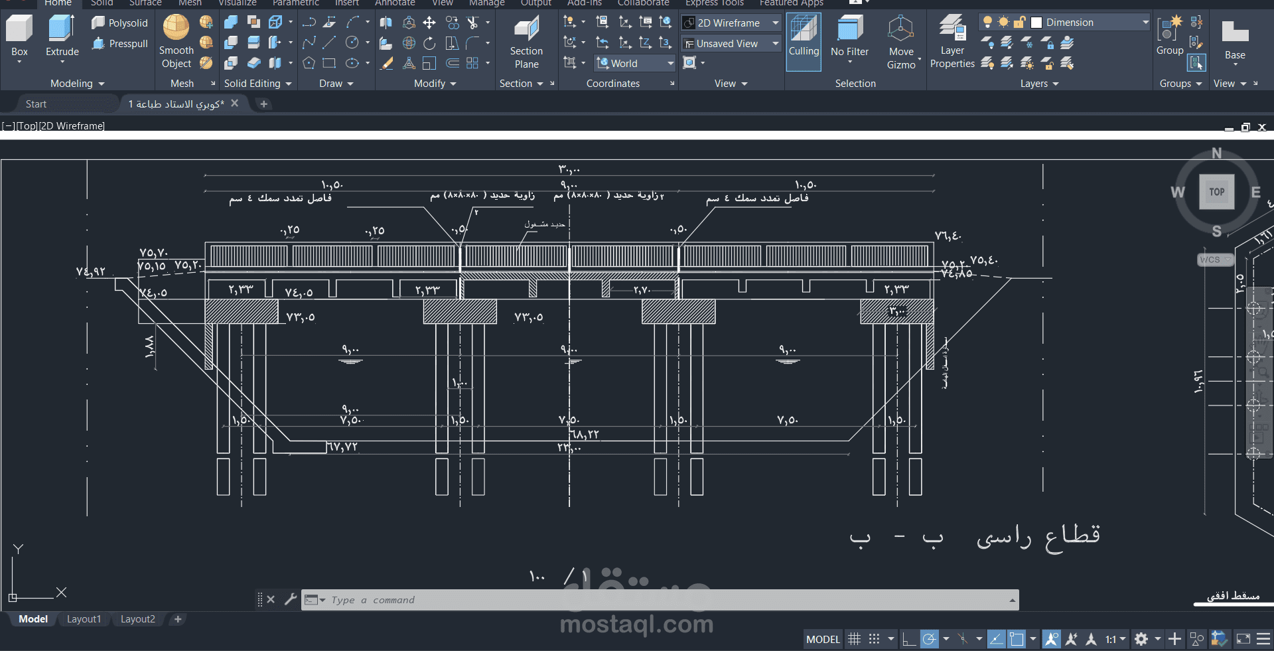Select the Extrude tool

tap(62, 38)
